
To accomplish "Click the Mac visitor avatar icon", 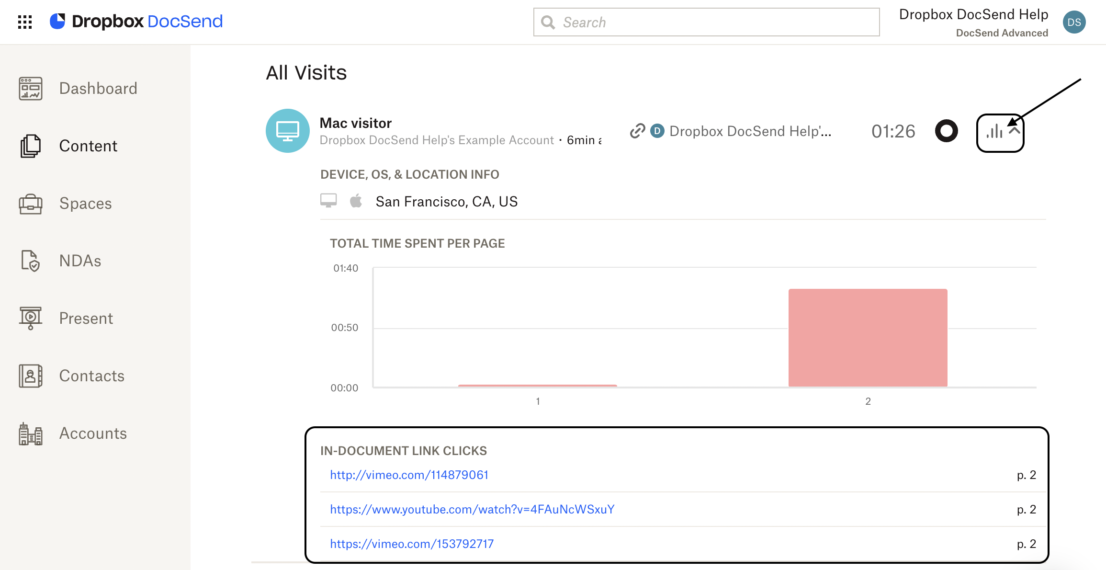I will click(288, 131).
